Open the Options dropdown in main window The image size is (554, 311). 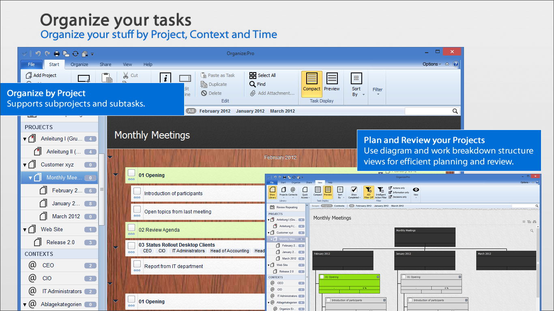coord(432,64)
